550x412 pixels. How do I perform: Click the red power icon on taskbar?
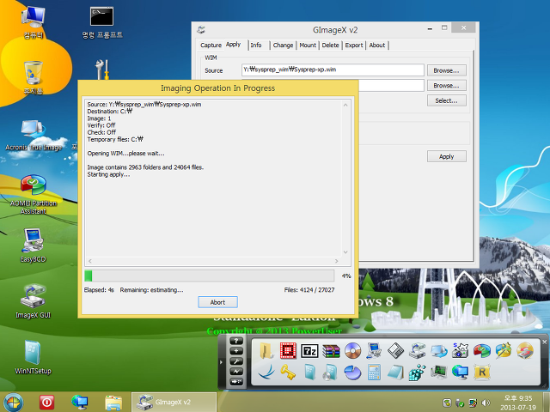click(x=46, y=403)
